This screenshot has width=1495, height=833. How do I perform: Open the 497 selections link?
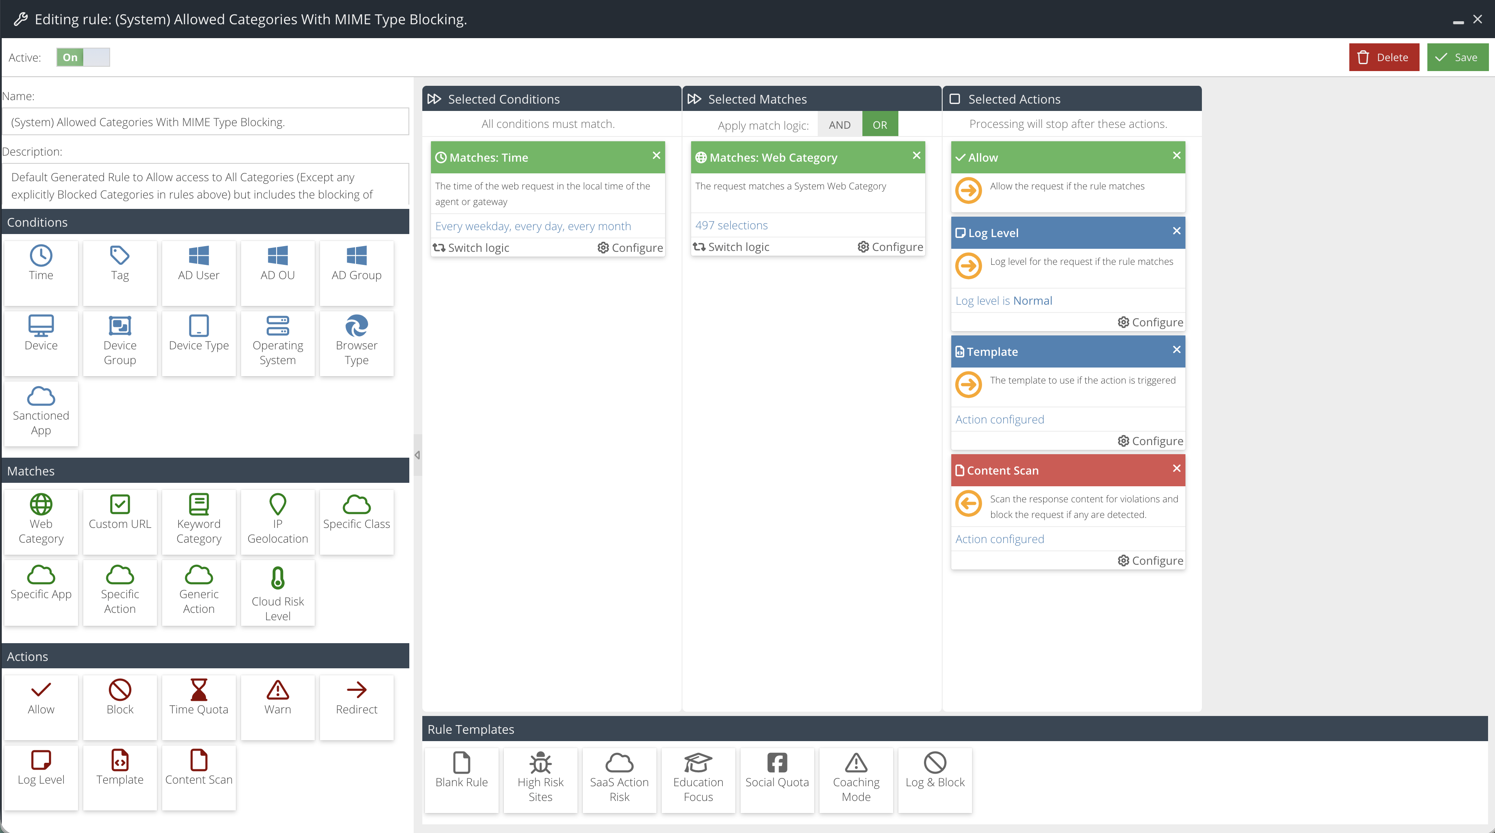(x=731, y=225)
